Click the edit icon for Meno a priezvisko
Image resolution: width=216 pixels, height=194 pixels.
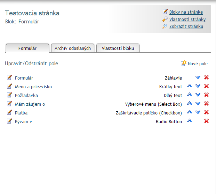[x=9, y=86]
